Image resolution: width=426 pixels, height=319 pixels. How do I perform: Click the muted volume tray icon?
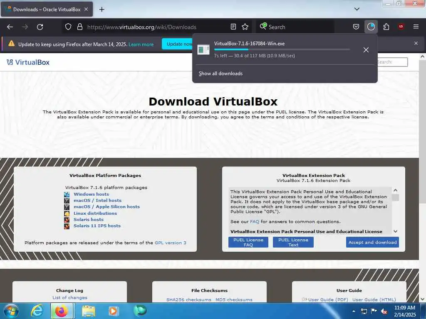(x=384, y=311)
